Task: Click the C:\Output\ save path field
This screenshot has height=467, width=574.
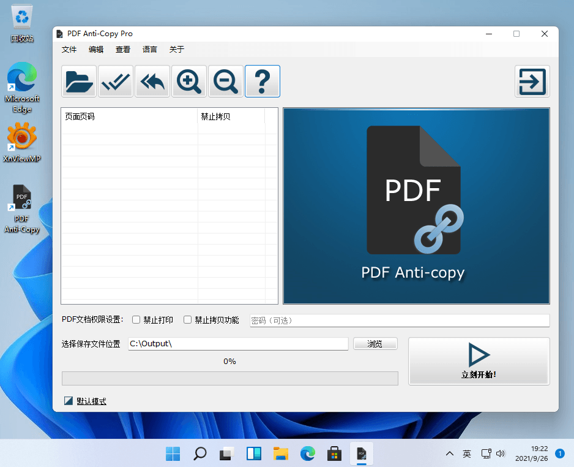Action: (238, 343)
